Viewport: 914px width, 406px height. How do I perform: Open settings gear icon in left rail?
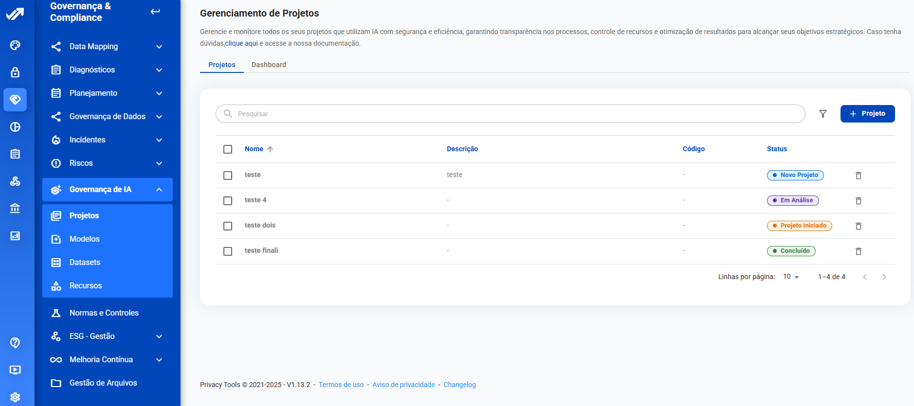[15, 397]
